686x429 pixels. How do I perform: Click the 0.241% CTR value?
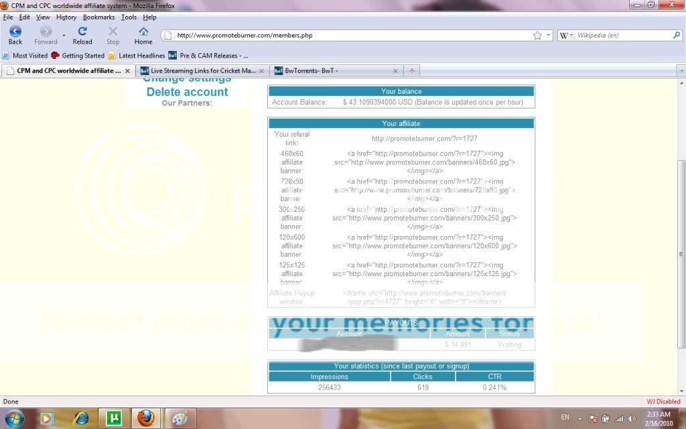point(494,387)
